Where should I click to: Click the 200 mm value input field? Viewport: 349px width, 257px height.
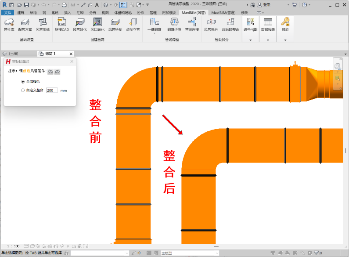[51, 90]
